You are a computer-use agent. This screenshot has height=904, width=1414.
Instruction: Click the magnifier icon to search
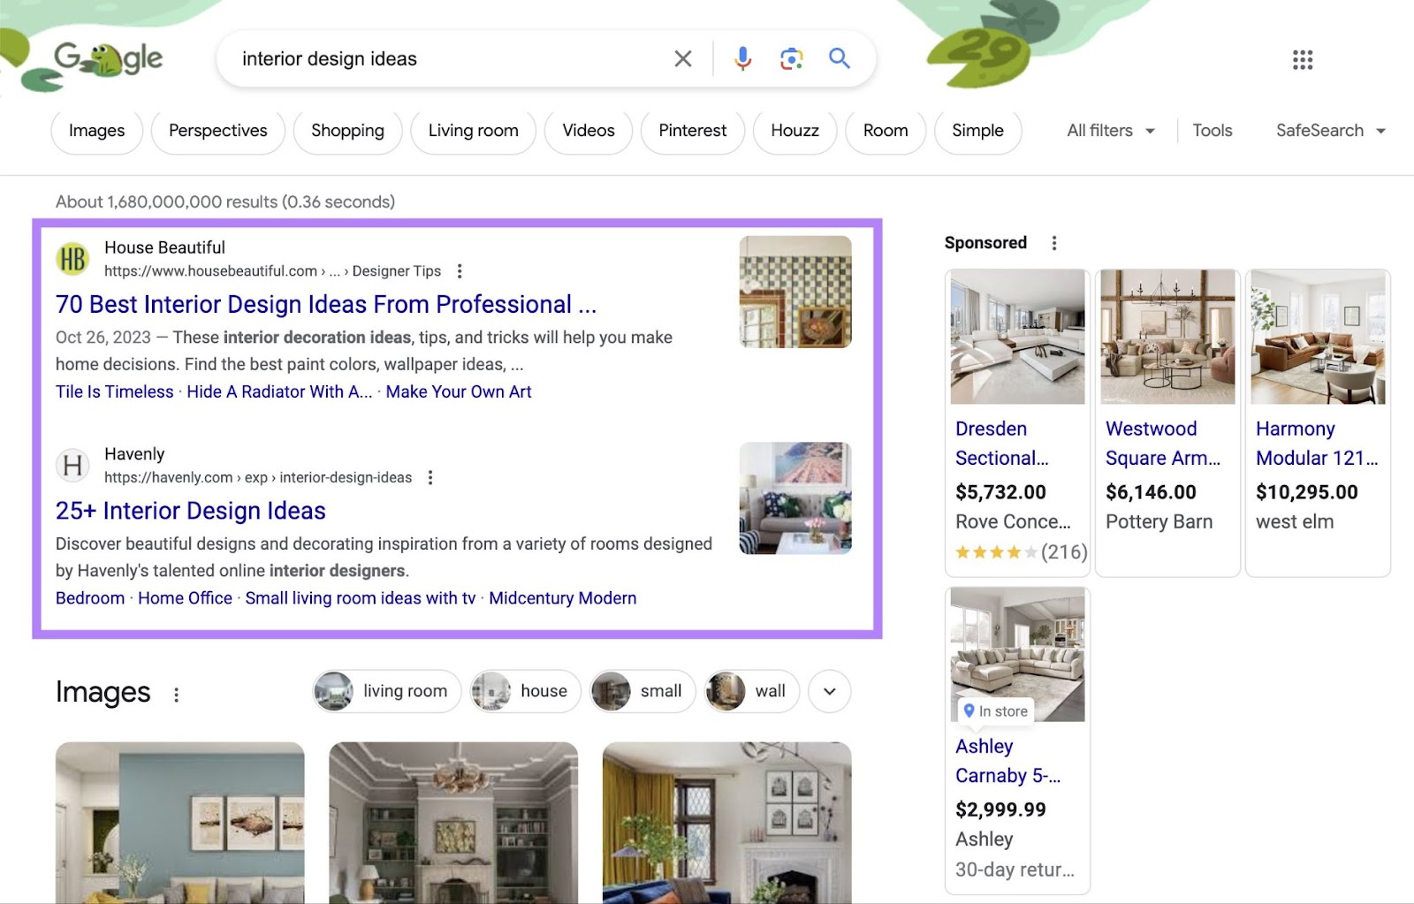(x=839, y=58)
